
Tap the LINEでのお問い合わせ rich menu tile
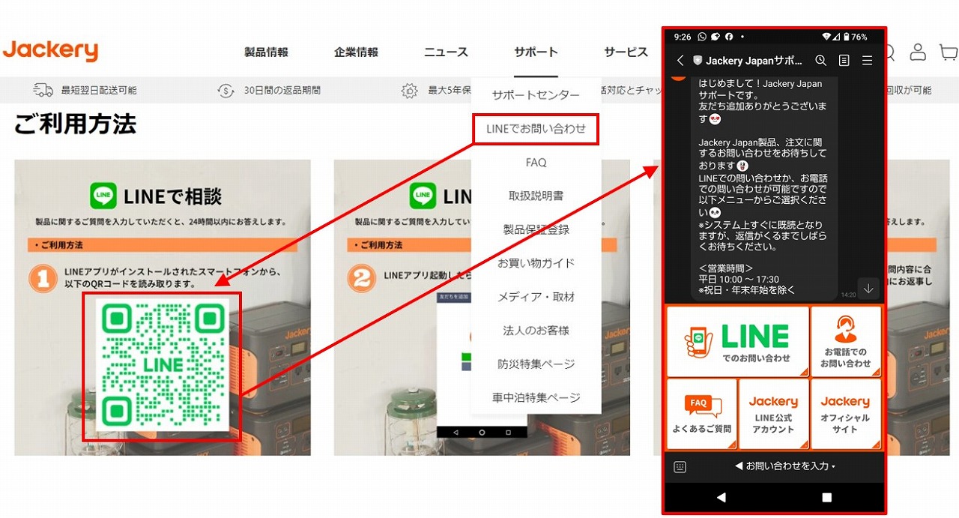(x=738, y=342)
